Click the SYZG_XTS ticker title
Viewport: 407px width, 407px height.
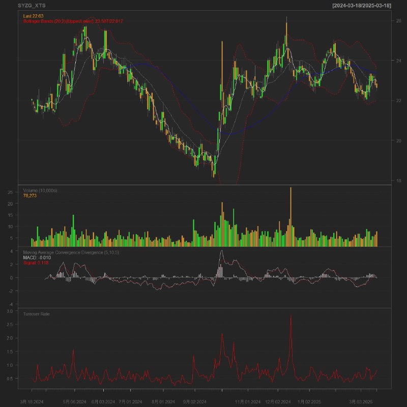tap(32, 5)
